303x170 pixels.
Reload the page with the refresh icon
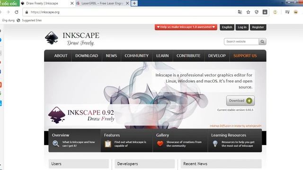[x=17, y=12]
